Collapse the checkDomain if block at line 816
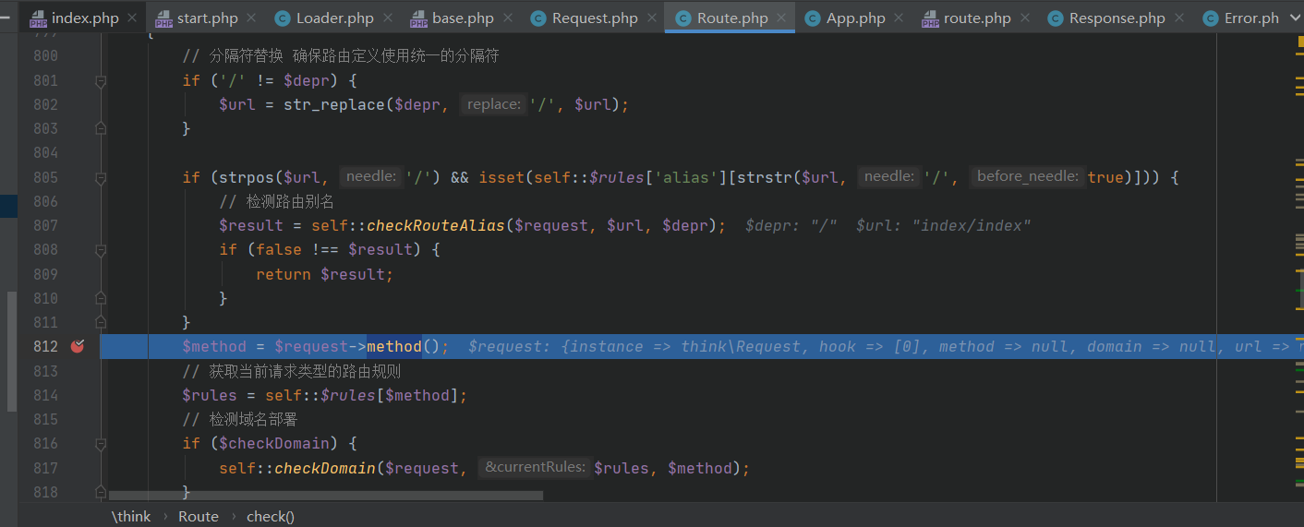 coord(101,444)
